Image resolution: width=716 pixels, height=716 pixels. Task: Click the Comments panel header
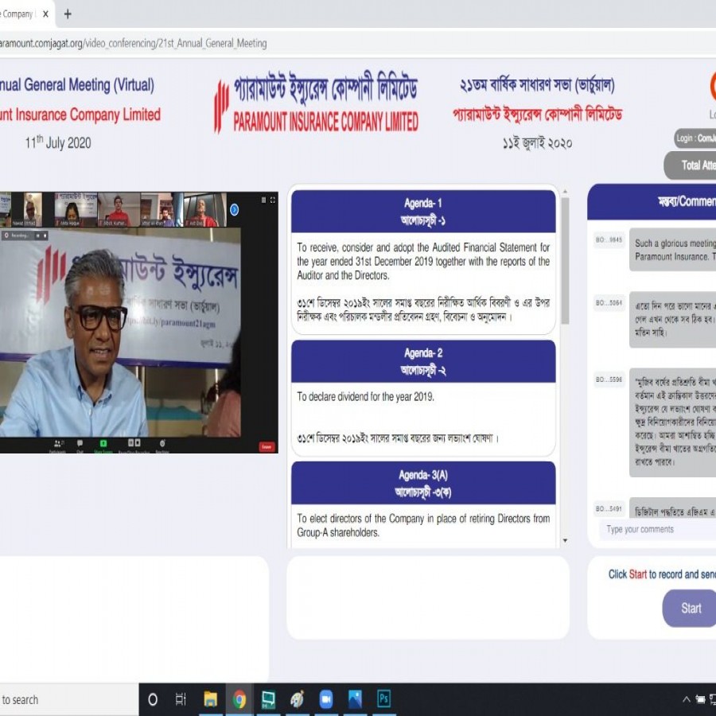[x=652, y=201]
